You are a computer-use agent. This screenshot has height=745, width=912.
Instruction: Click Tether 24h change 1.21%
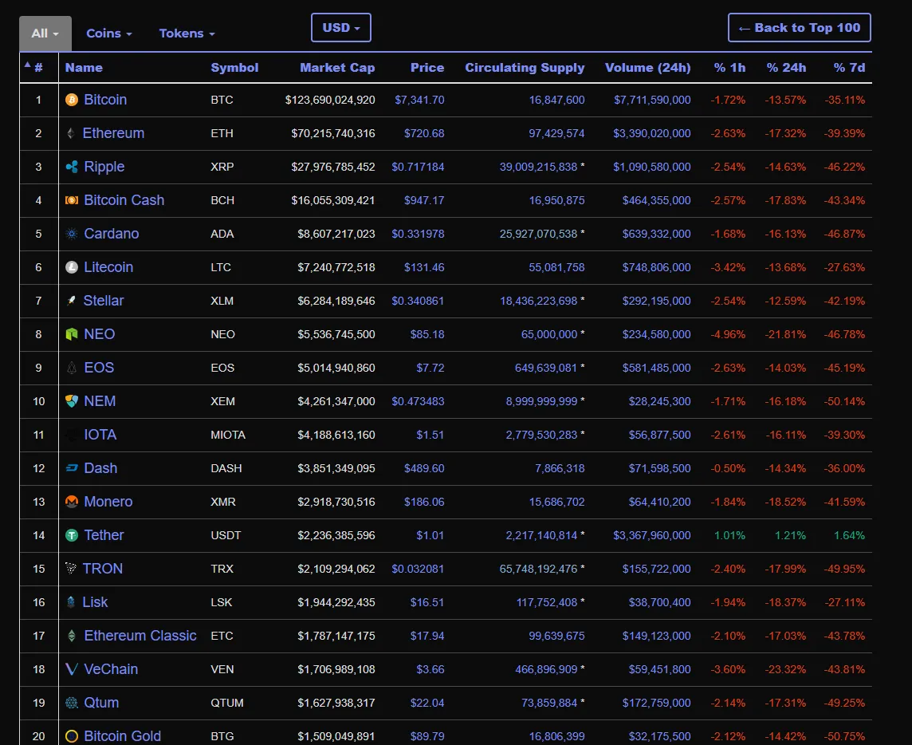click(790, 535)
